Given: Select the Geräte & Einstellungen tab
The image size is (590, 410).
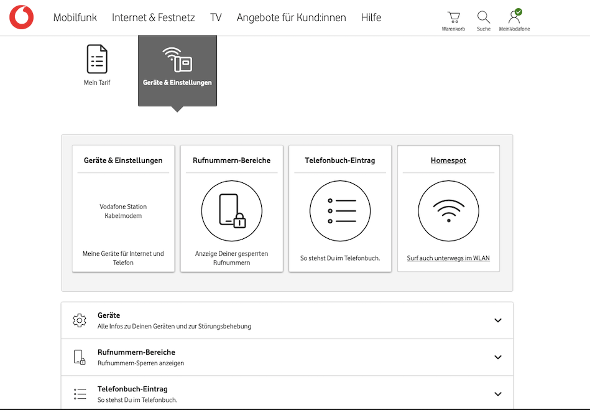Looking at the screenshot, I should click(x=177, y=70).
